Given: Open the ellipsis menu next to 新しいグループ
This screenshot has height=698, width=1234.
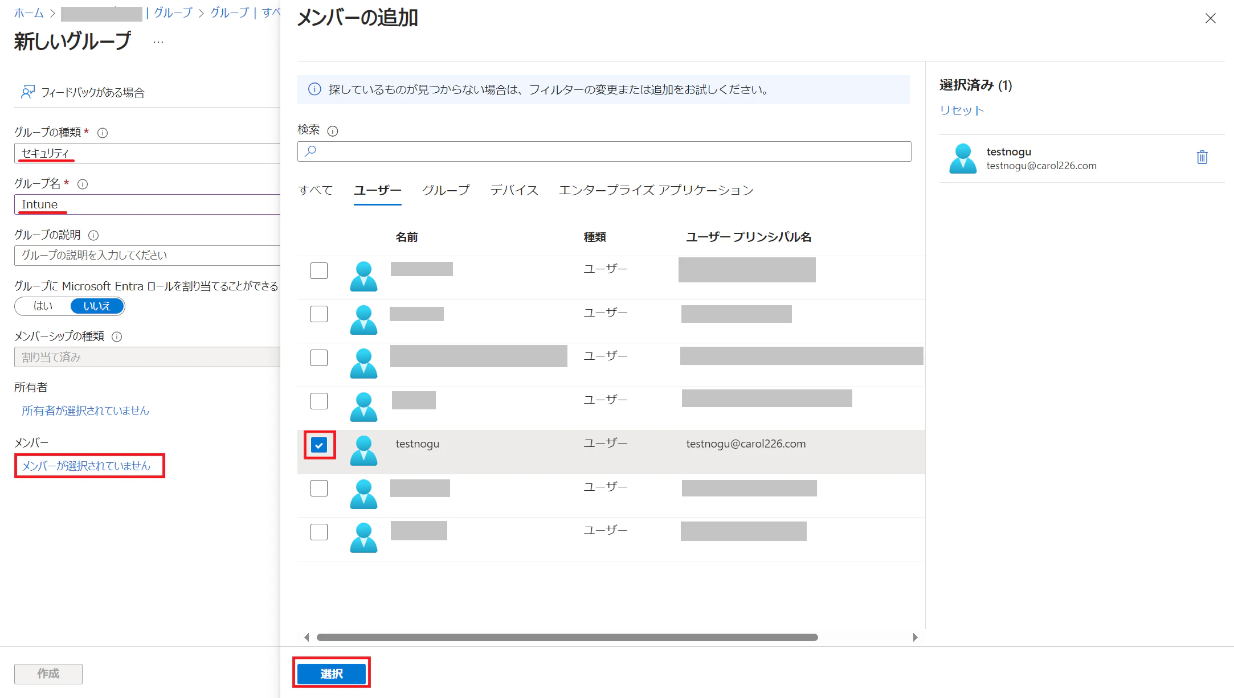Looking at the screenshot, I should (158, 42).
